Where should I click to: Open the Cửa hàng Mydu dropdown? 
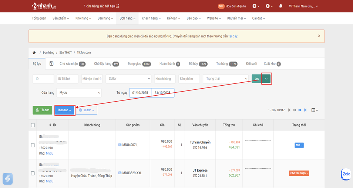(79, 93)
